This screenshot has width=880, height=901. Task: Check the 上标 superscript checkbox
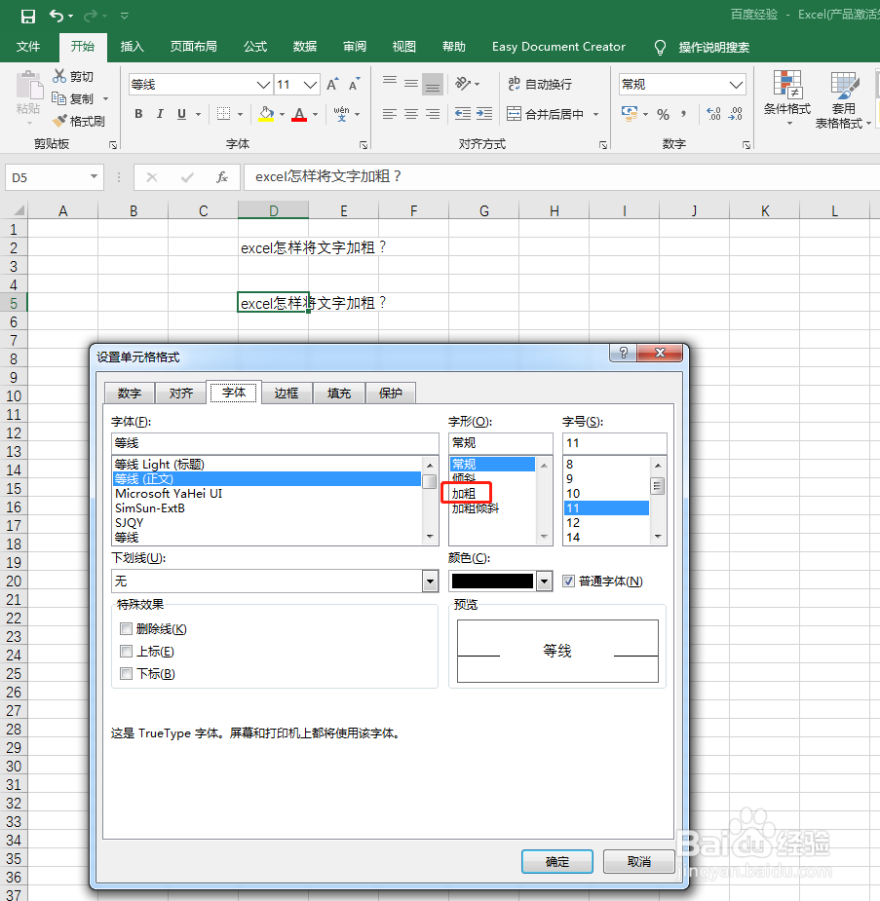[126, 651]
